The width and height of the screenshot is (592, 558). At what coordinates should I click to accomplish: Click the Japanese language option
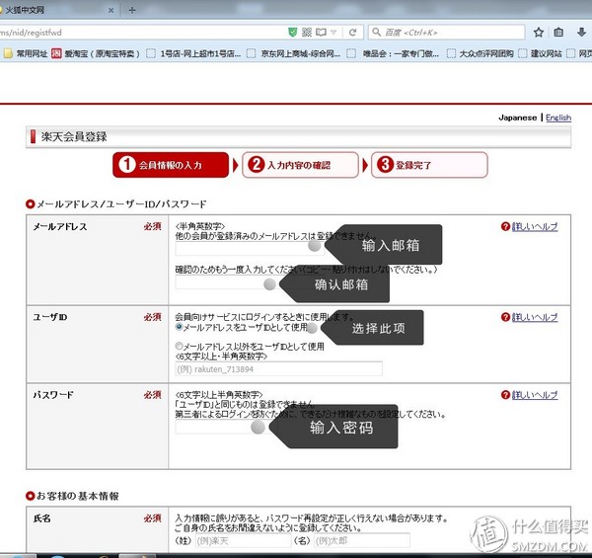pyautogui.click(x=517, y=118)
